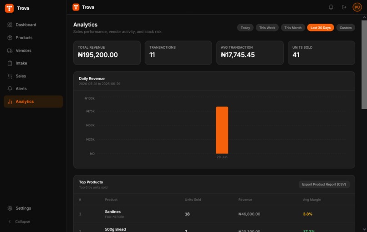367x232 pixels.
Task: Click Avg Transaction ₦17,745.45 value
Action: [x=238, y=55]
